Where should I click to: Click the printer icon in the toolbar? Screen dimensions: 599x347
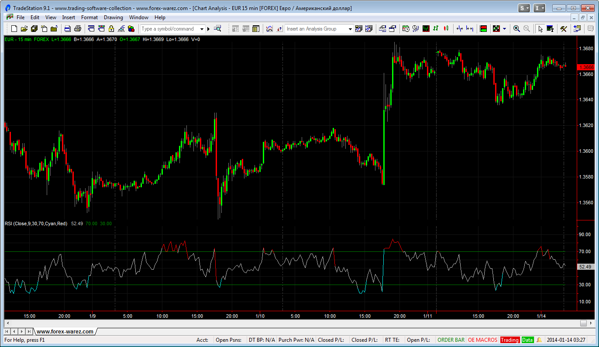click(x=78, y=29)
